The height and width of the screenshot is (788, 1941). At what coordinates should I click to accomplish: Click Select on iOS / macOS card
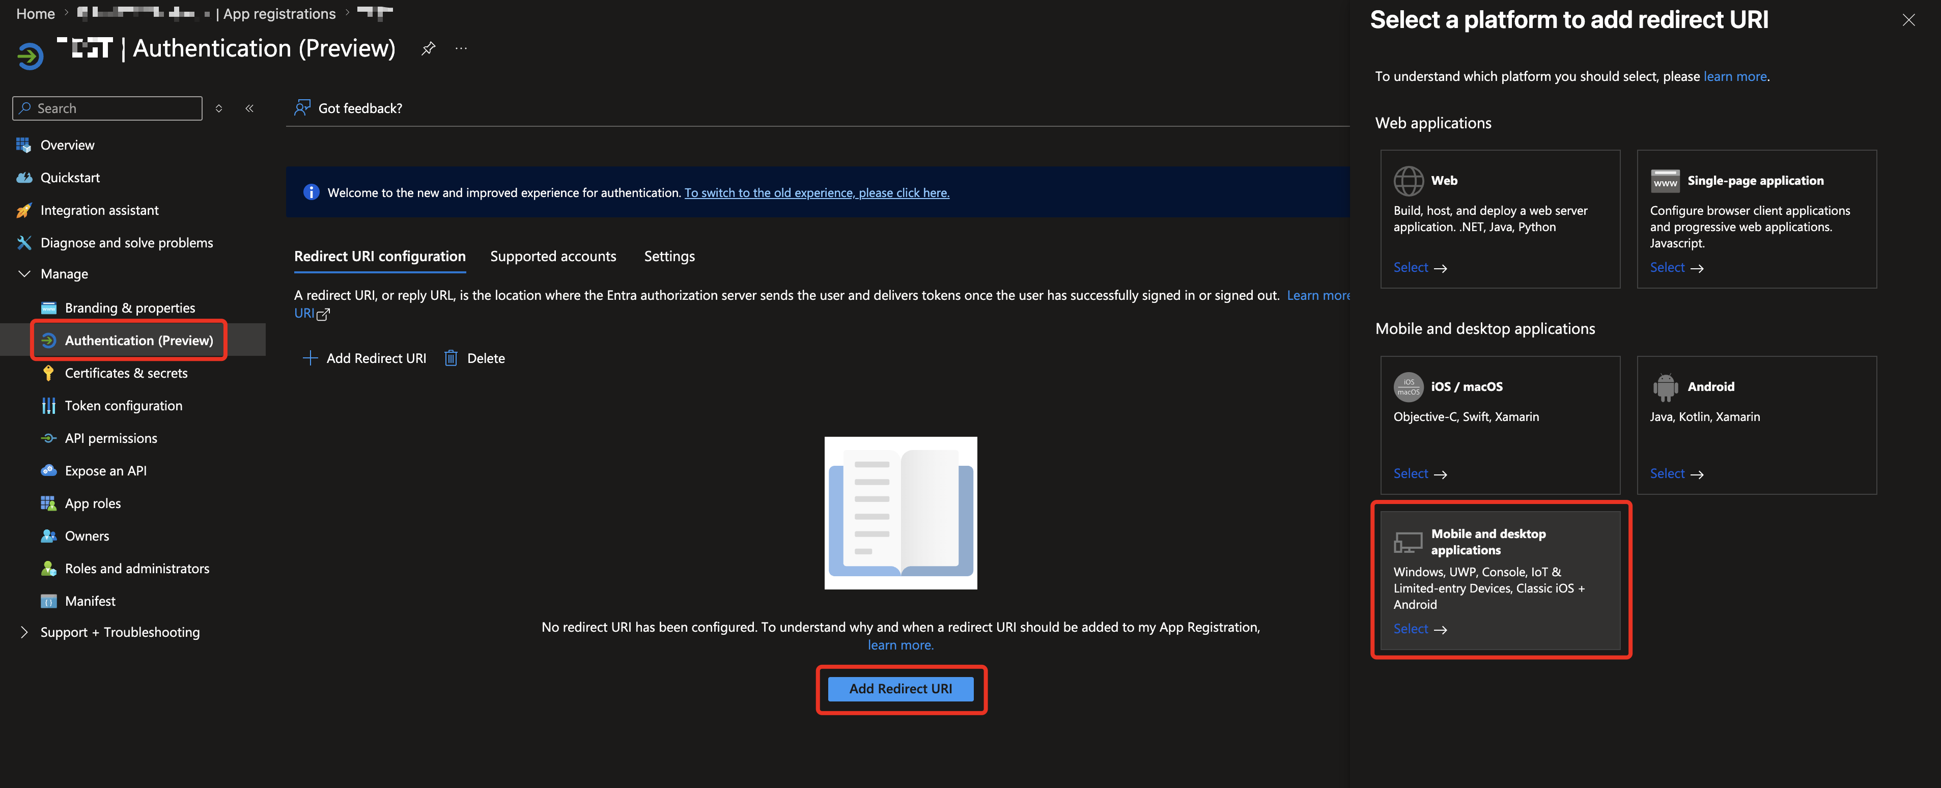[x=1420, y=473]
